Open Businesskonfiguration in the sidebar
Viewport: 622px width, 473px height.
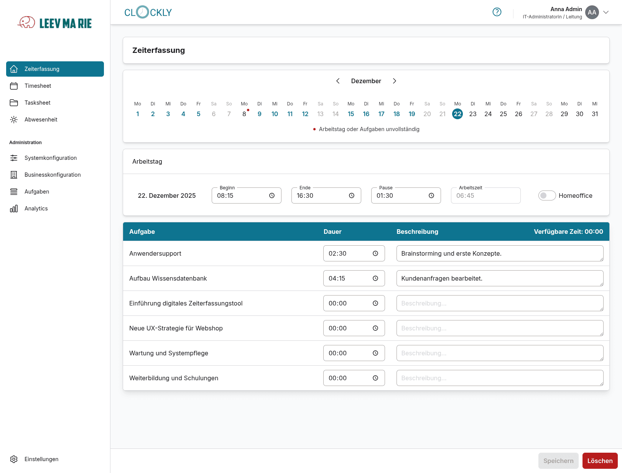[53, 175]
